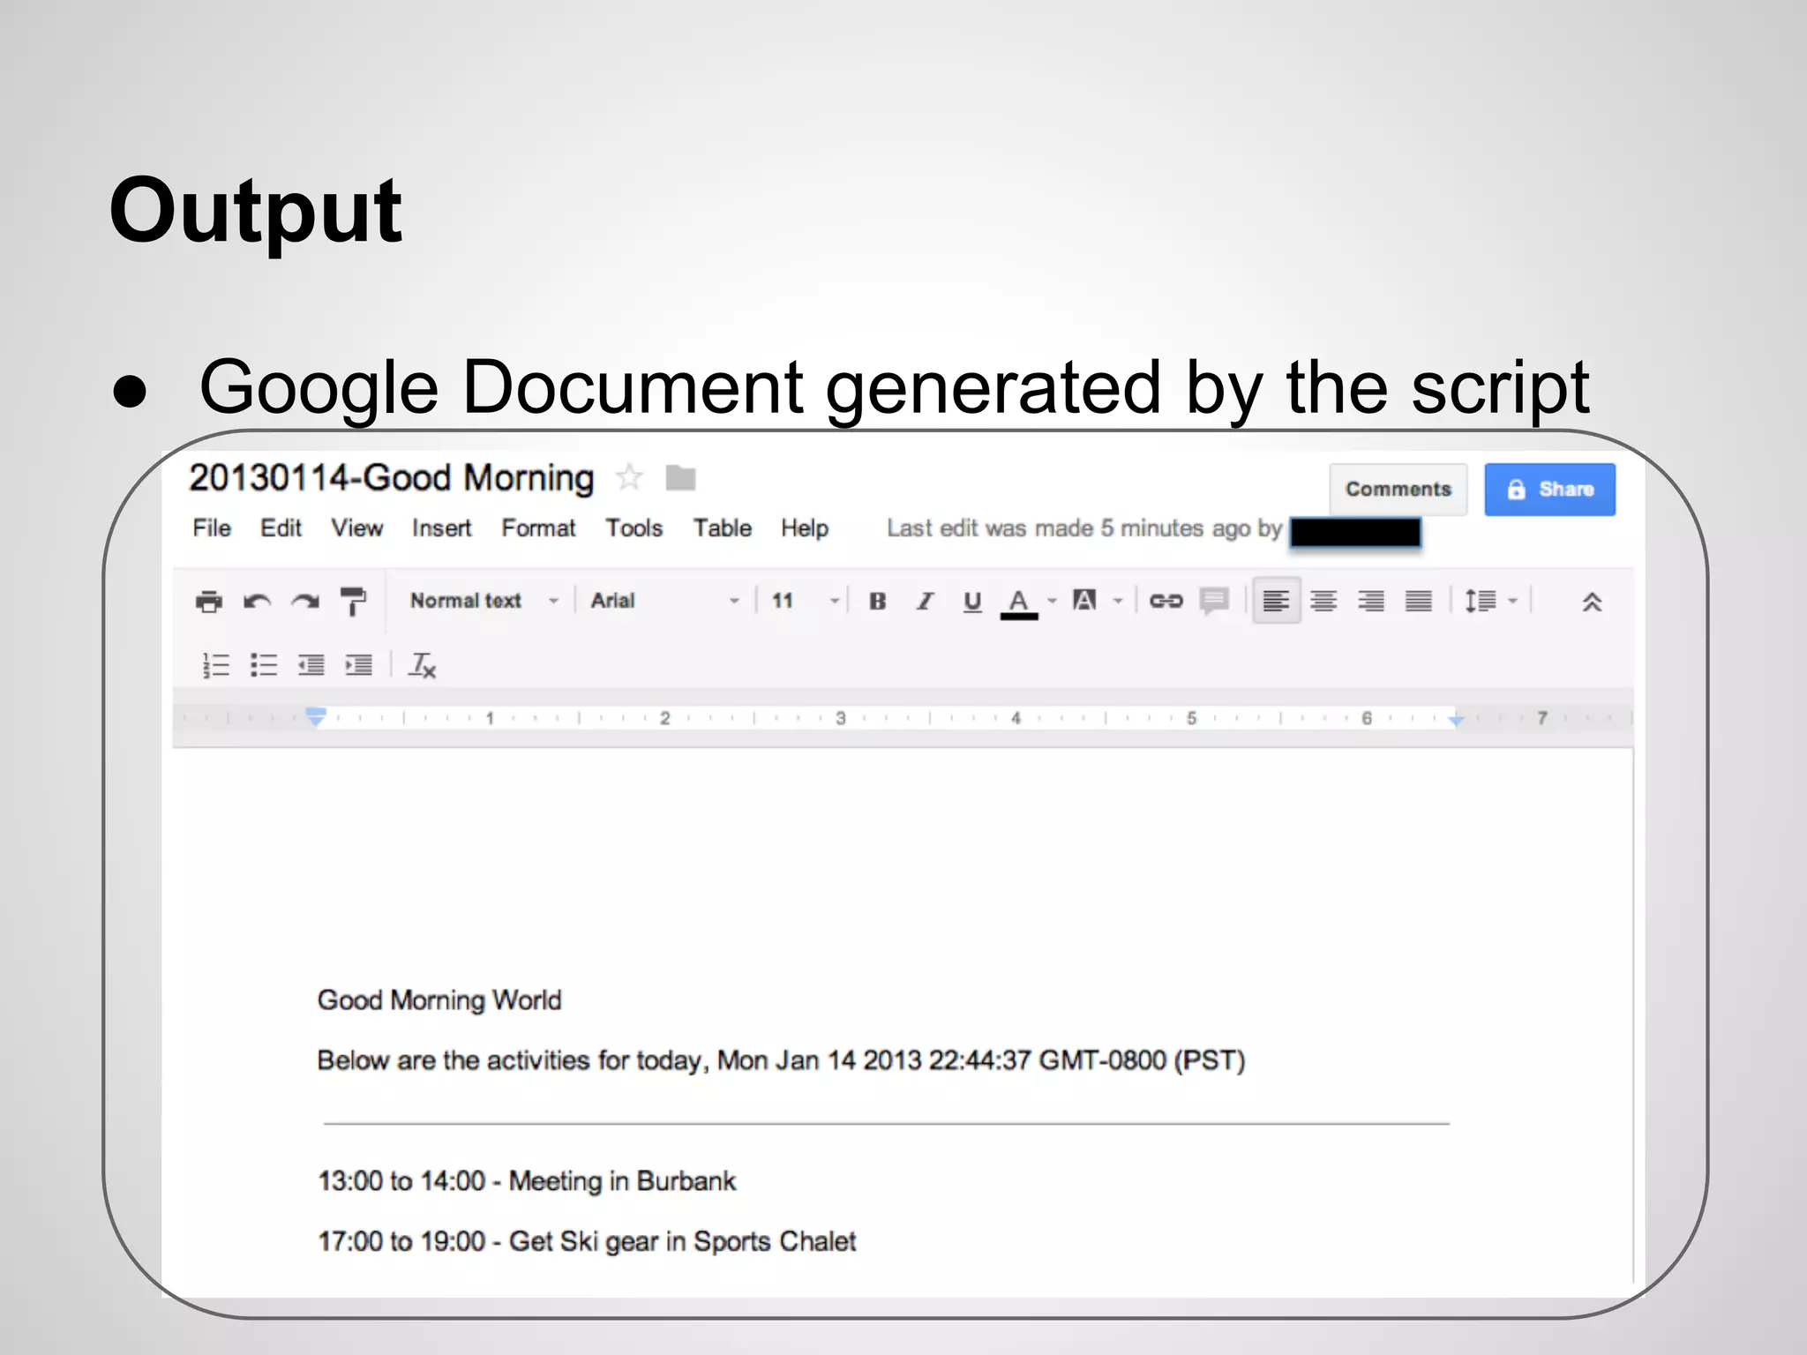Click the folder icon beside the title
Image resolution: width=1807 pixels, height=1355 pixels.
(680, 478)
